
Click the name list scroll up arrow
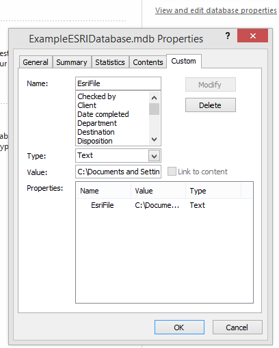point(155,98)
